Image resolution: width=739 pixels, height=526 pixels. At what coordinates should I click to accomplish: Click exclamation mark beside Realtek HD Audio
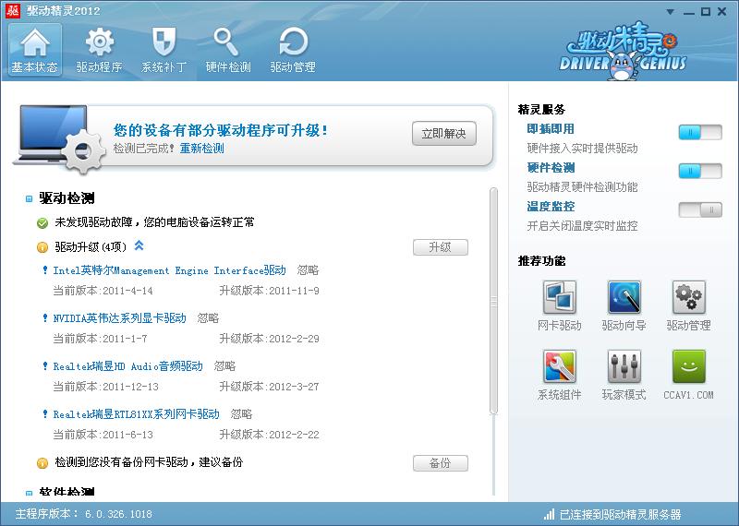[x=45, y=365]
